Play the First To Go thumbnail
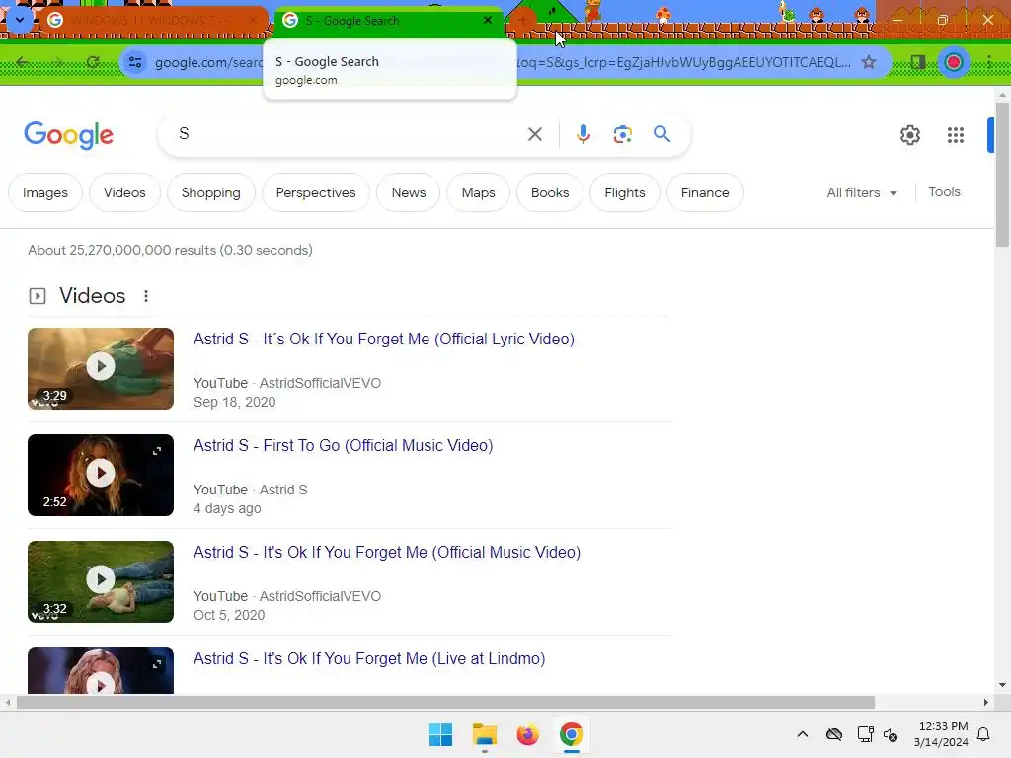This screenshot has height=758, width=1011. click(101, 475)
